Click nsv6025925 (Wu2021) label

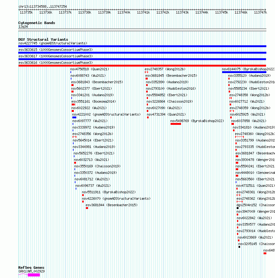247,114
